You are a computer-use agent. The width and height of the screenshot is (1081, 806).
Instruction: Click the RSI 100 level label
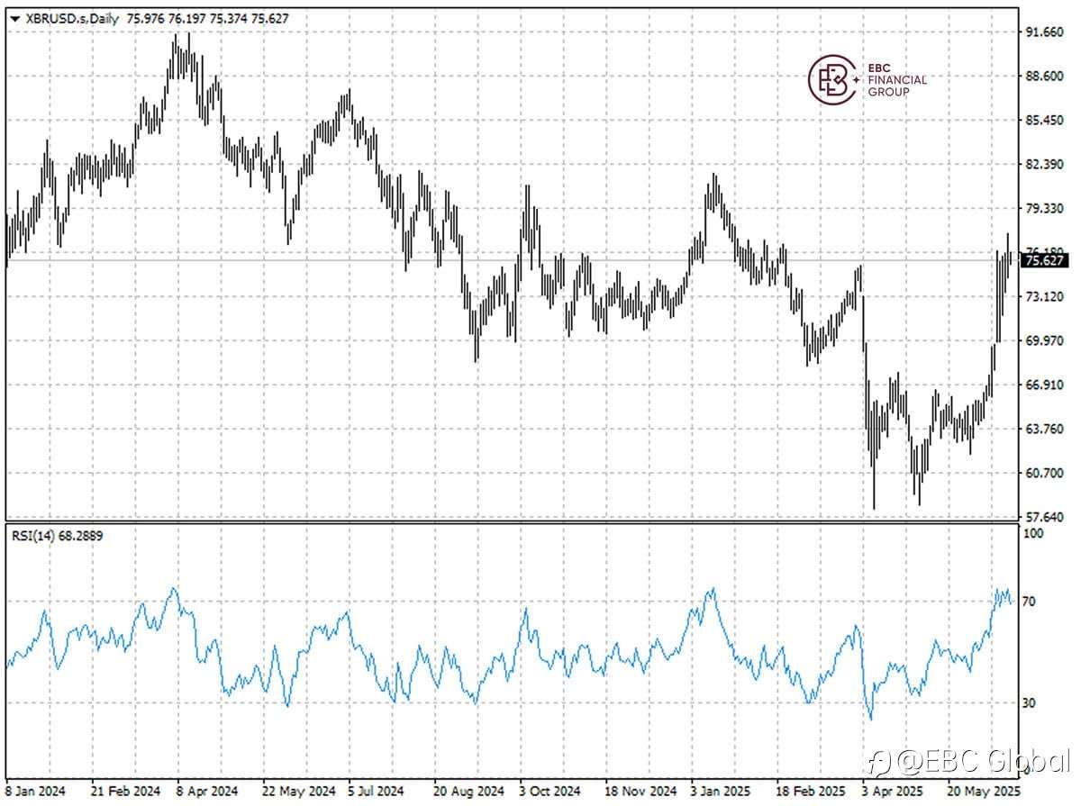tap(1034, 534)
